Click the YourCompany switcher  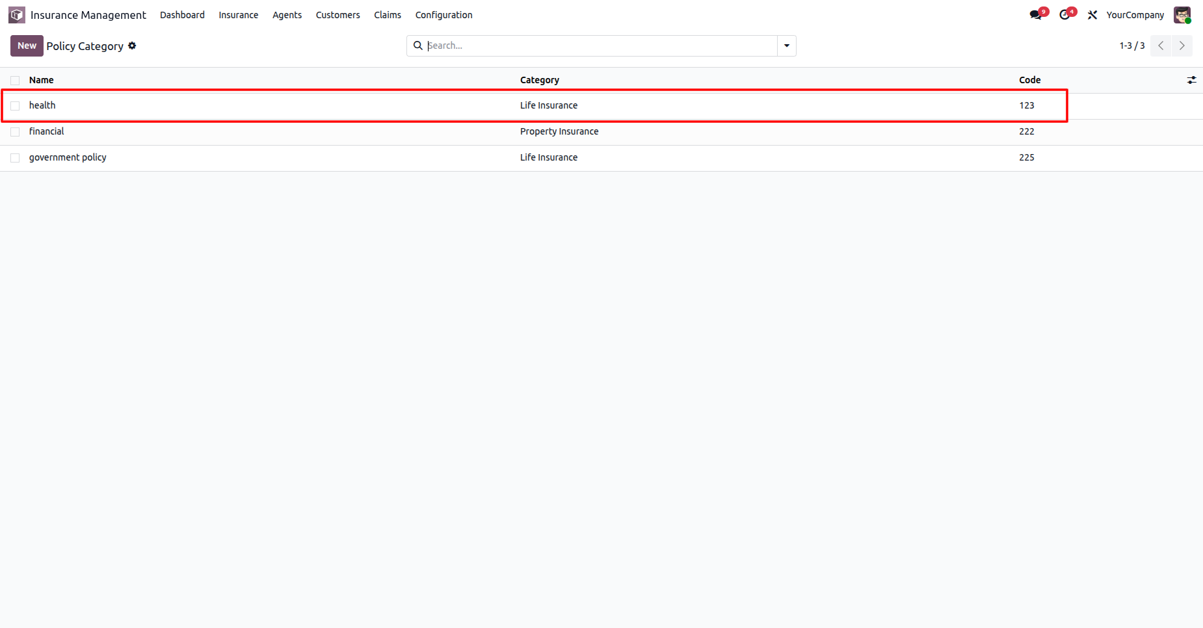pos(1135,15)
